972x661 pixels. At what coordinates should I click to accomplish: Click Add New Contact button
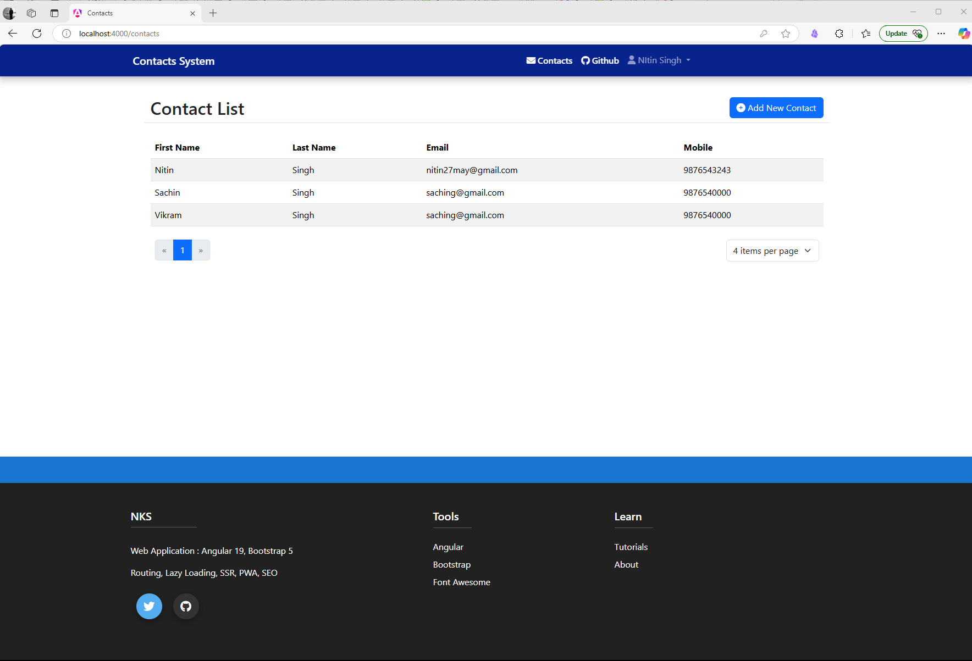point(776,108)
